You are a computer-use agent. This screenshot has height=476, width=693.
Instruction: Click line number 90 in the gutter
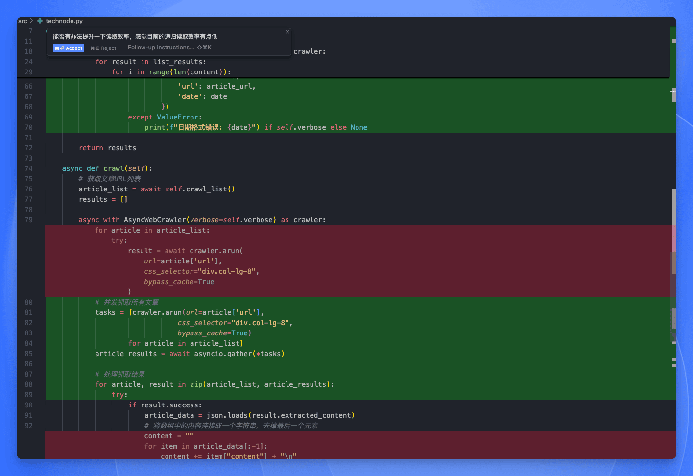28,405
